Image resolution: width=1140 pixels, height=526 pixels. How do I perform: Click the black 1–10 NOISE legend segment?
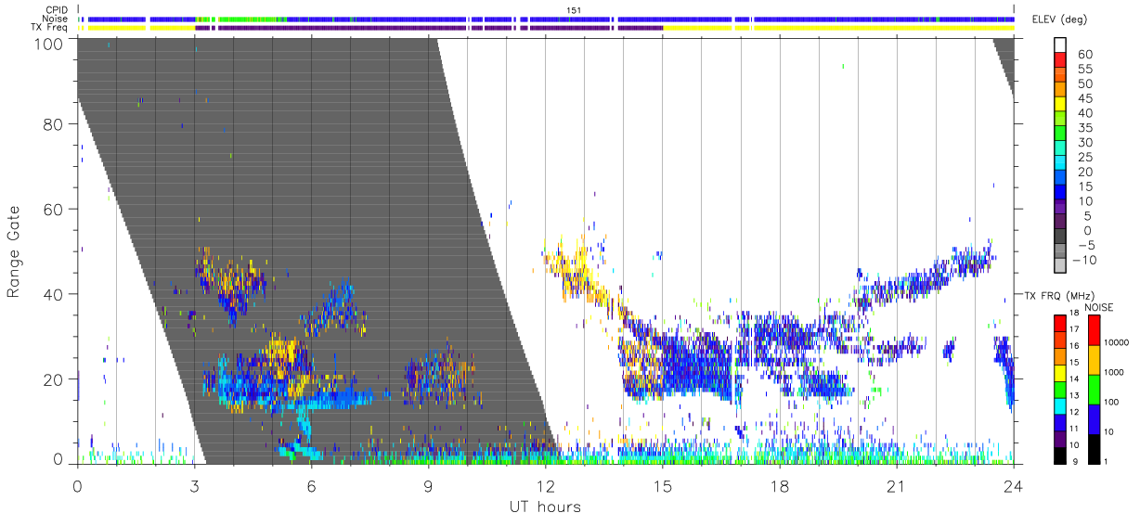1094,447
